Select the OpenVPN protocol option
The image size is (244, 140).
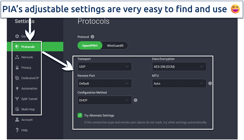tap(90, 46)
